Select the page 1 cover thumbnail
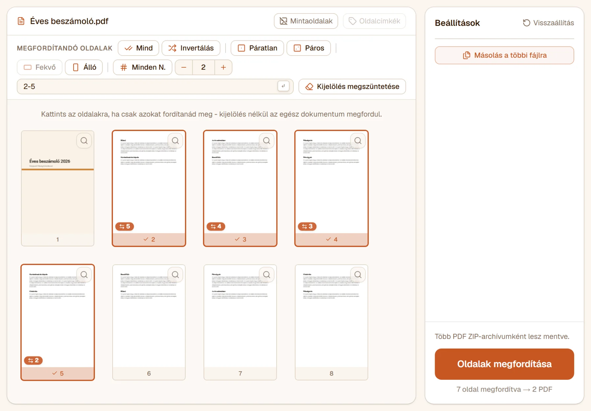Viewport: 591px width, 411px height. pyautogui.click(x=58, y=188)
